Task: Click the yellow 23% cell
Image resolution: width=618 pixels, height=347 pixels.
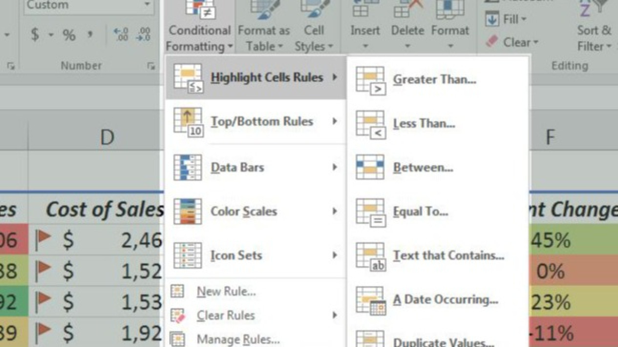Action: (x=573, y=303)
